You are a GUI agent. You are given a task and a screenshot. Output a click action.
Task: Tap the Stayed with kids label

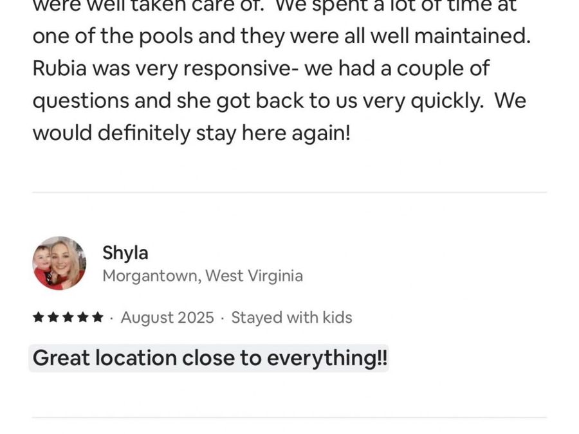[x=291, y=318]
